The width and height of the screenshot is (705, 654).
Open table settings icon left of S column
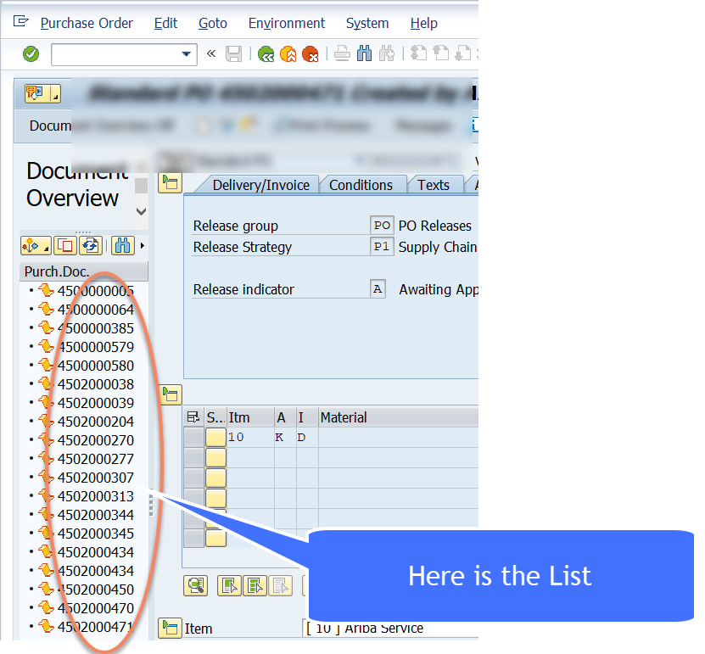coord(193,417)
